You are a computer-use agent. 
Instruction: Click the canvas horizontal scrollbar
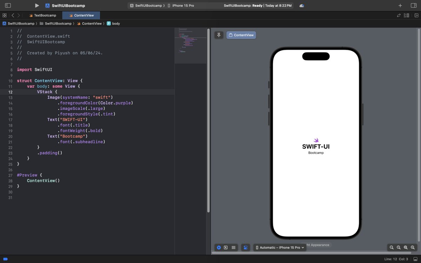(x=312, y=252)
